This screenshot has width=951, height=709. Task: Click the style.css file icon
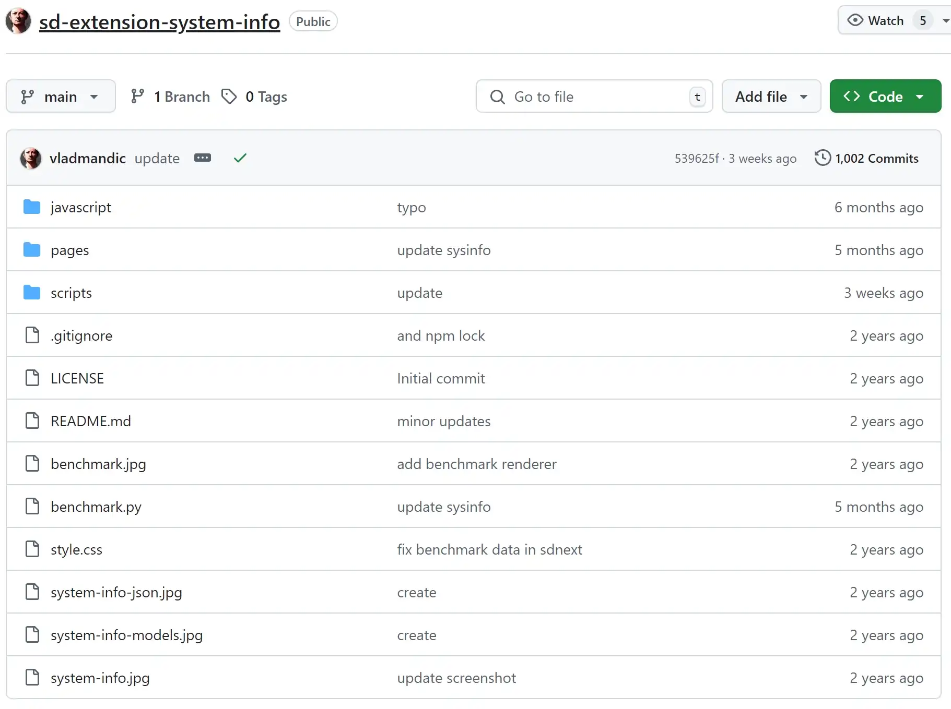click(32, 549)
